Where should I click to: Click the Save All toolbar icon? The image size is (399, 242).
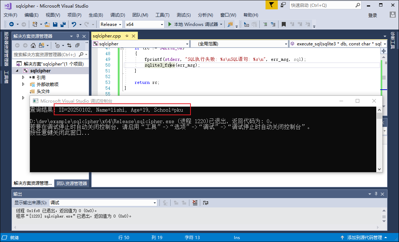(63, 24)
